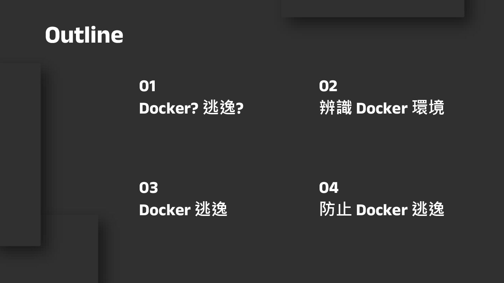
Task: Click the word "防止" in section 04
Action: coord(335,210)
